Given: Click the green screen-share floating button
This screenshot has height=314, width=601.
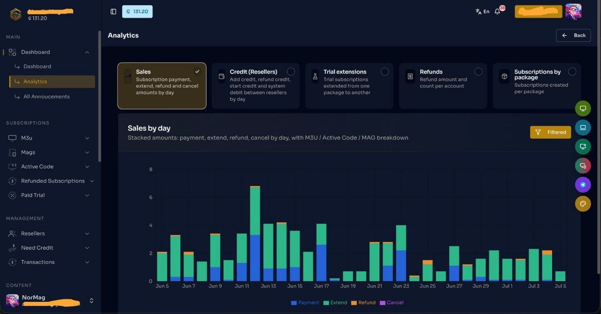Looking at the screenshot, I should (x=583, y=147).
